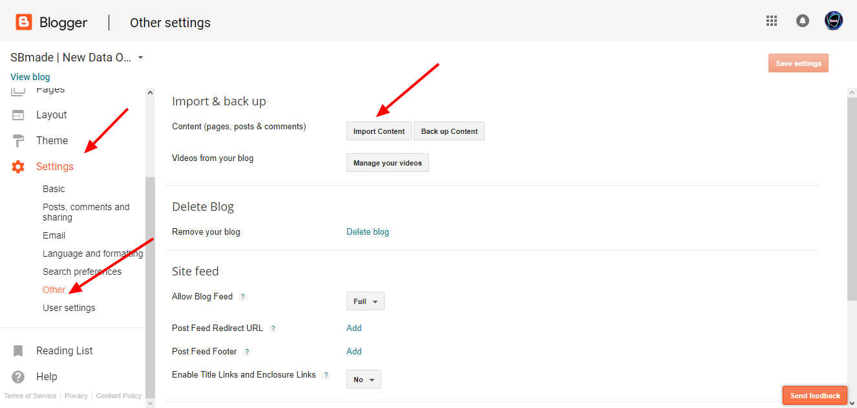
Task: Show help for Post Feed Footer
Action: (247, 352)
